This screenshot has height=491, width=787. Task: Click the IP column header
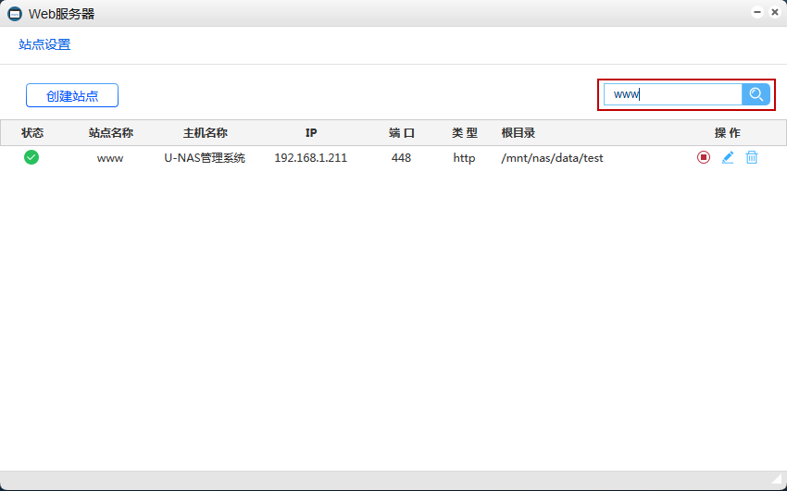[x=311, y=133]
